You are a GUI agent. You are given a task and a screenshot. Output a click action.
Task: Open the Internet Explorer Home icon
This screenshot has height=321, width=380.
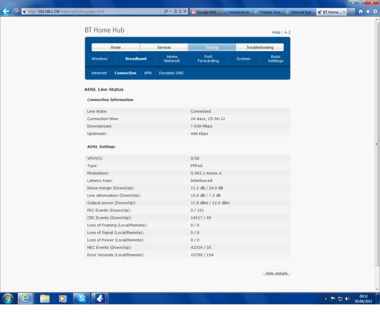tap(361, 12)
